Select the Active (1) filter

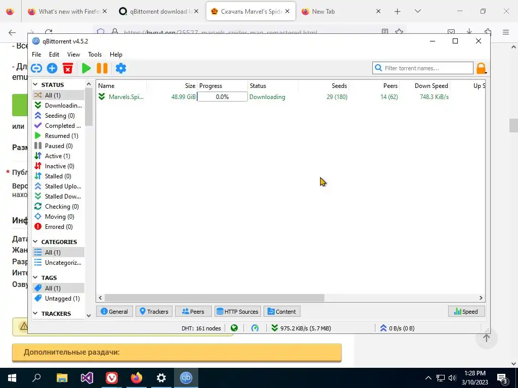click(59, 156)
